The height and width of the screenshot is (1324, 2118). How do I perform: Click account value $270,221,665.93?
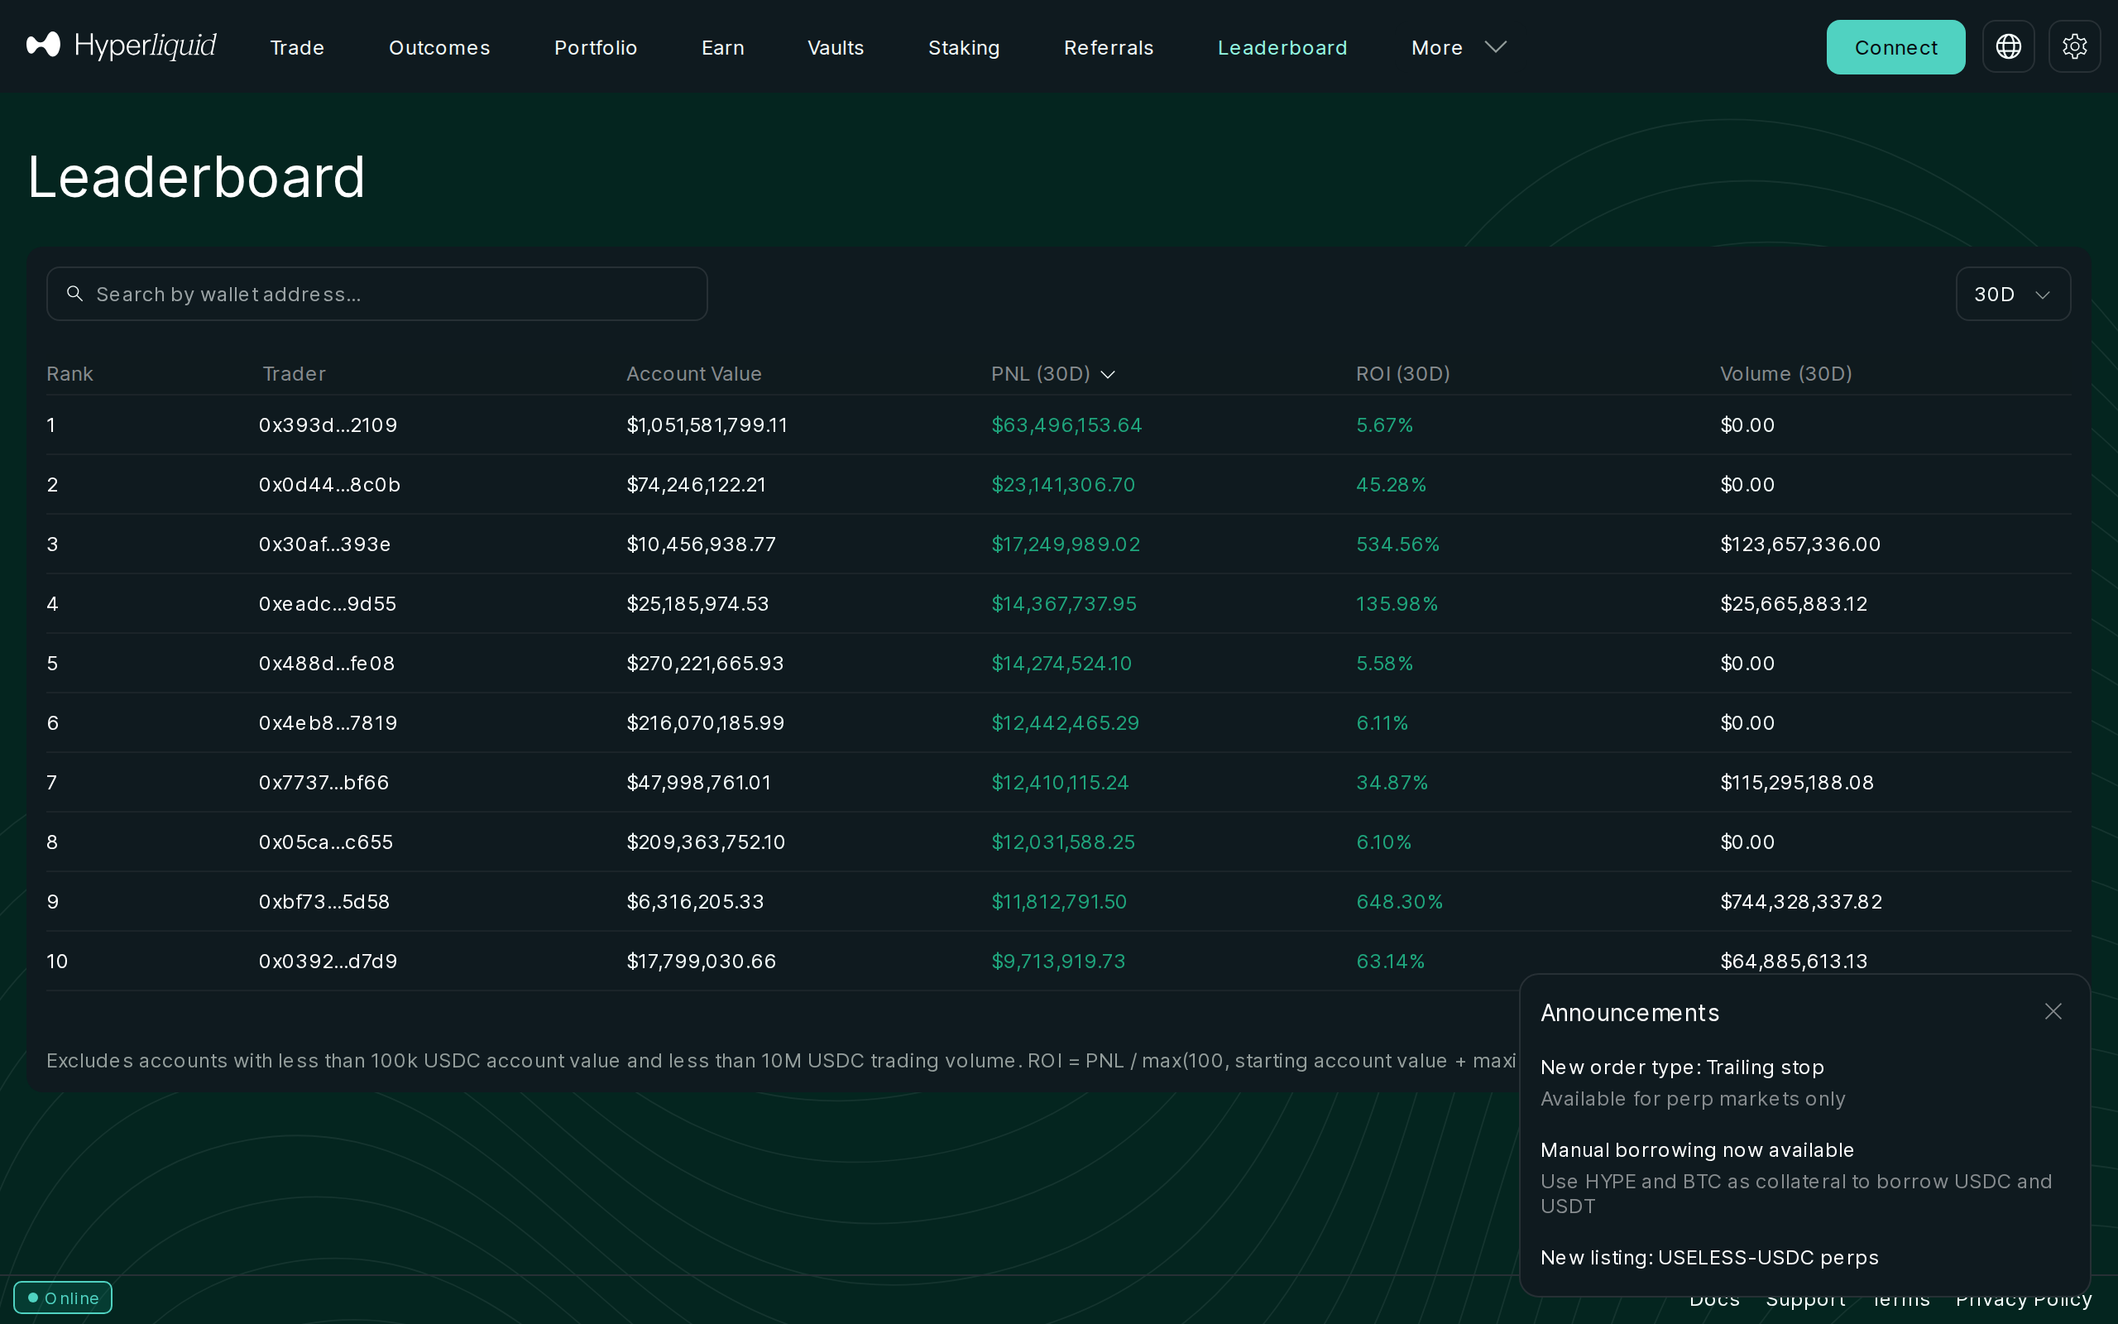[705, 663]
